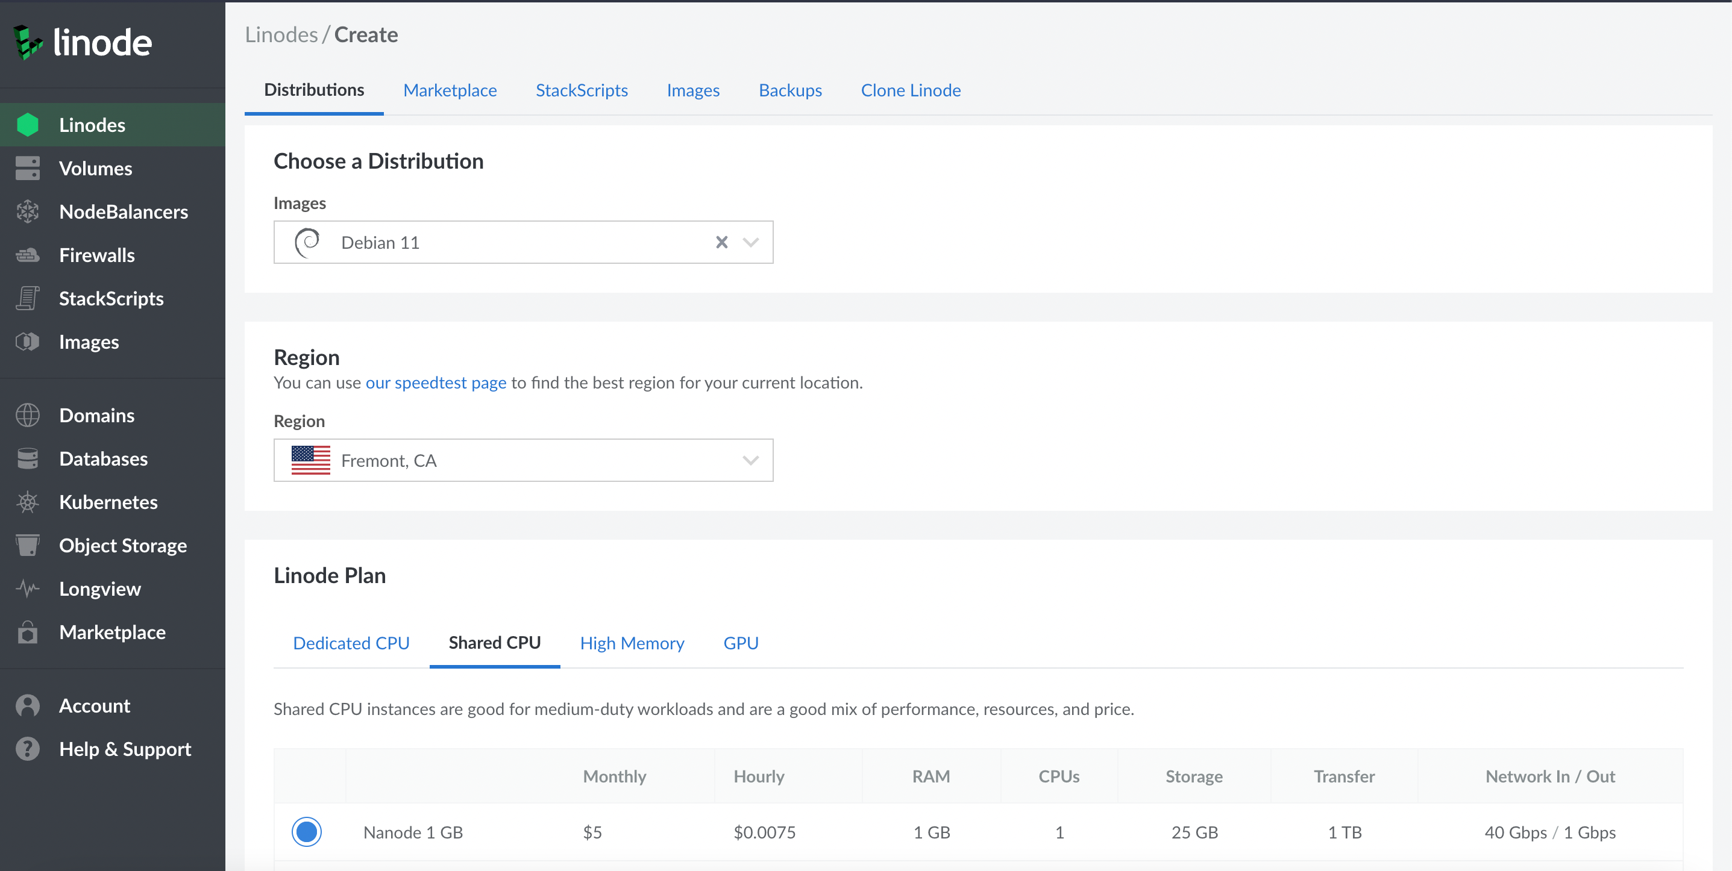
Task: Expand the Region dropdown chevron
Action: pyautogui.click(x=750, y=460)
